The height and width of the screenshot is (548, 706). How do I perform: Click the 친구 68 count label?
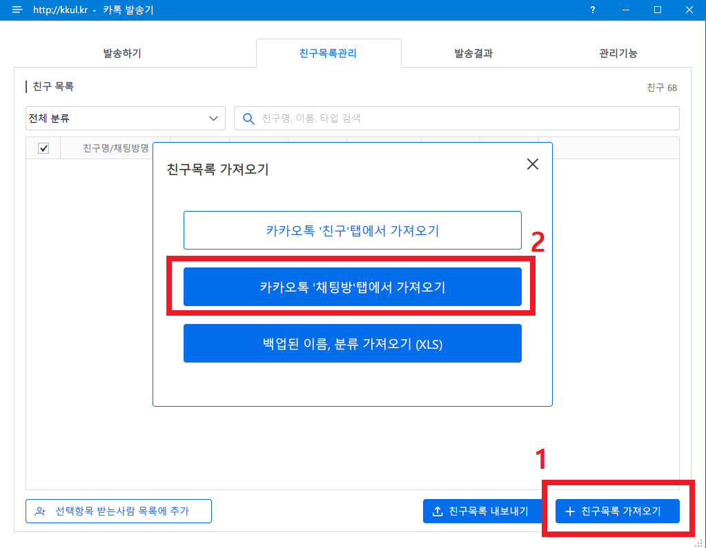661,88
